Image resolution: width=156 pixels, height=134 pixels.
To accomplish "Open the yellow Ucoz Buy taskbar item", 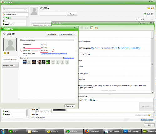I will [x=55, y=132].
